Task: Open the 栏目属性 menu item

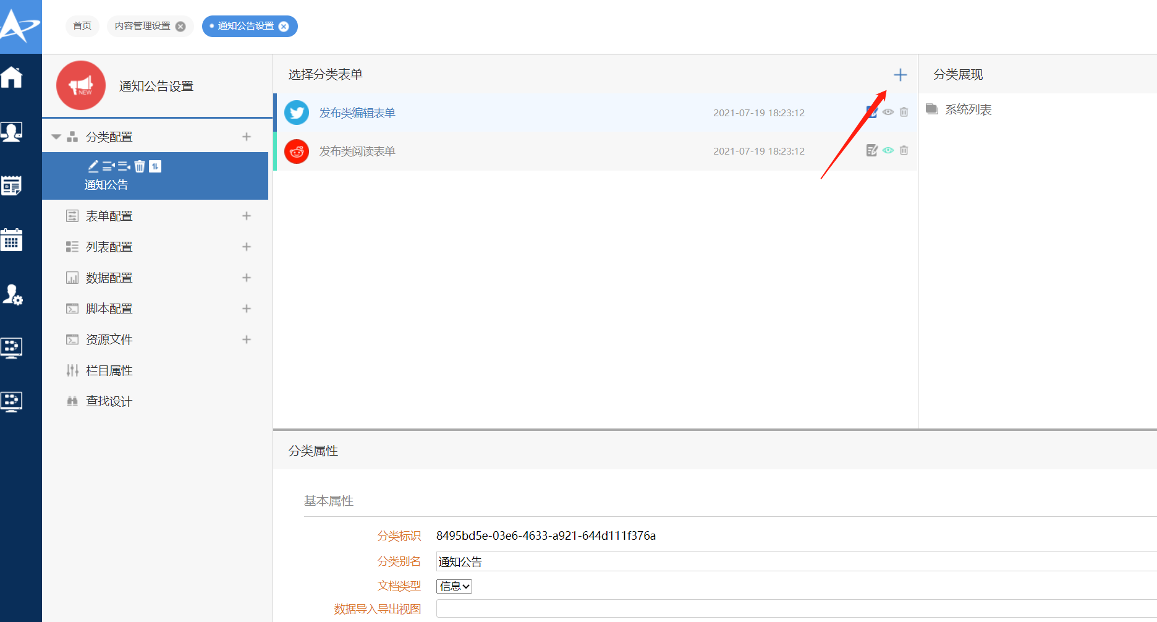Action: click(x=109, y=370)
